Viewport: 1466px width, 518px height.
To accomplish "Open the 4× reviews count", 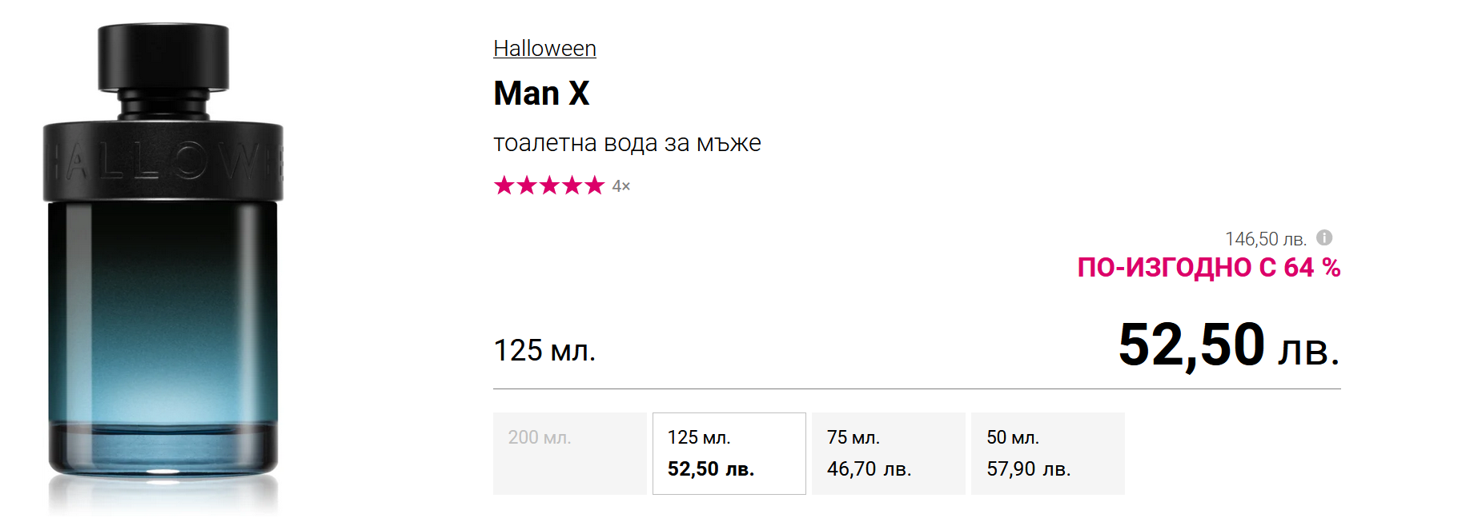I will [x=621, y=186].
